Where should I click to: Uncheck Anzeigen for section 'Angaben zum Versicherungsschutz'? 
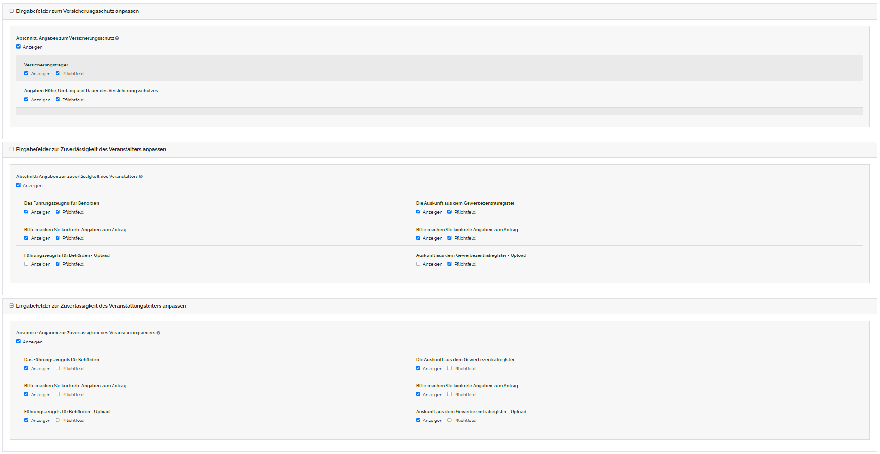19,47
